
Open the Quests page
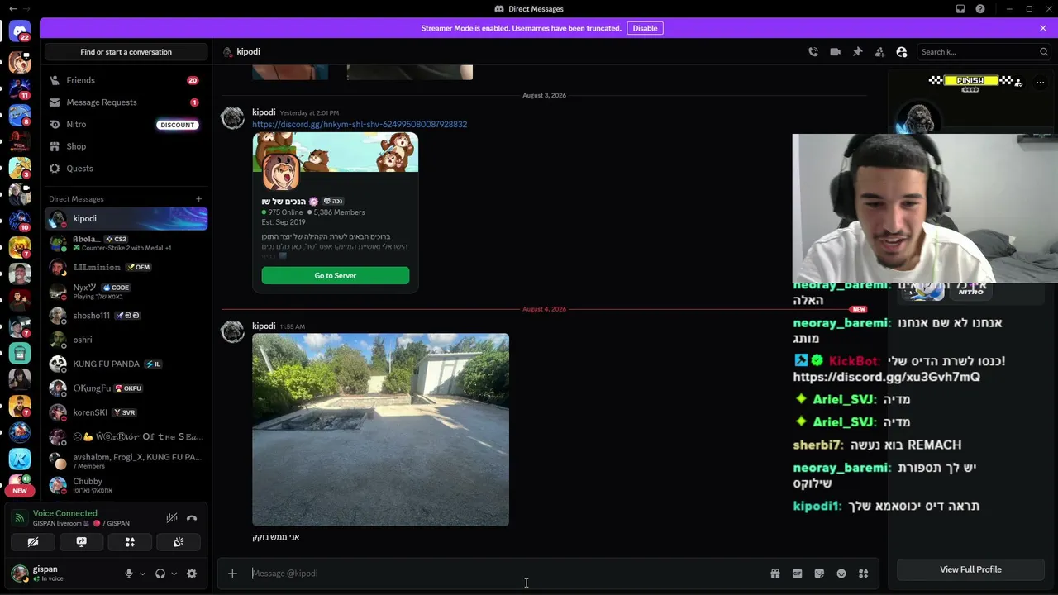[x=126, y=169]
